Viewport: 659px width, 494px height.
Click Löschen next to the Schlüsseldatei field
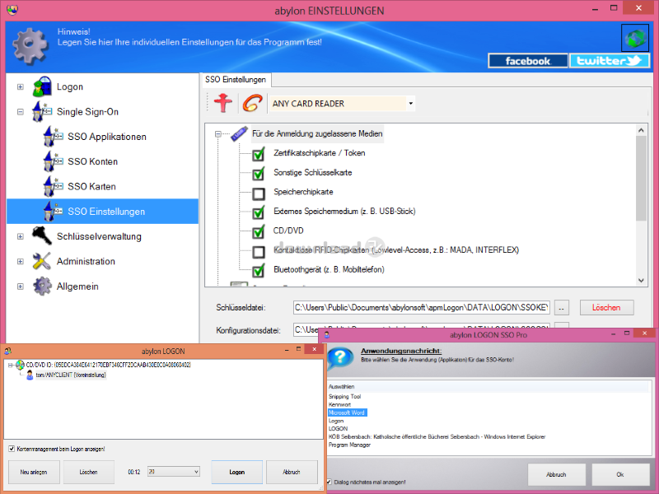point(606,307)
